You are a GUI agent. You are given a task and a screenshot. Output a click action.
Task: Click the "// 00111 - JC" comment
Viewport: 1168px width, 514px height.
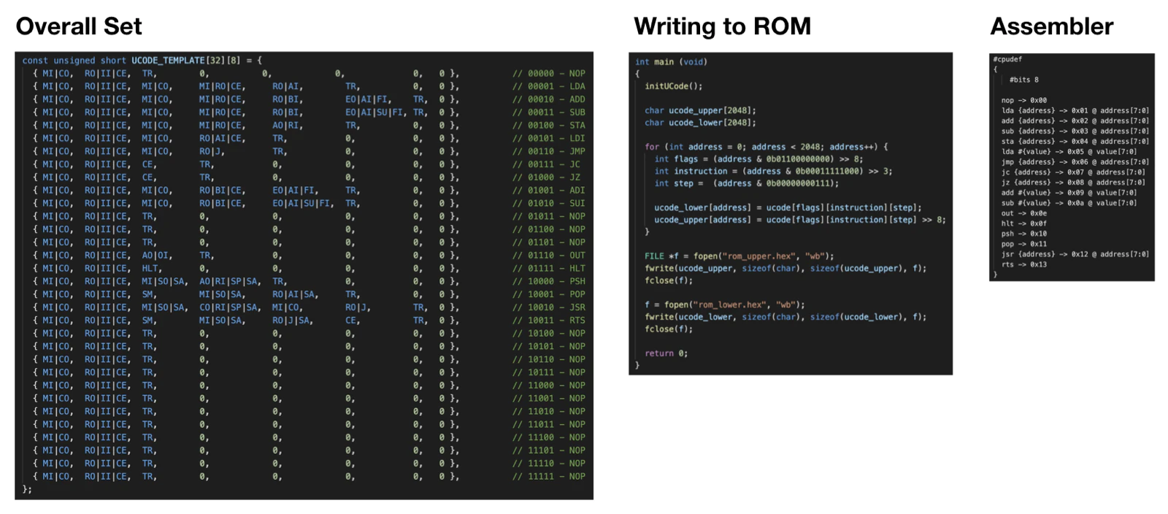(546, 164)
